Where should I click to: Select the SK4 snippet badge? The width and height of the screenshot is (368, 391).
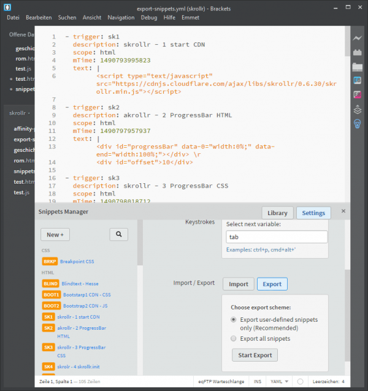click(48, 366)
